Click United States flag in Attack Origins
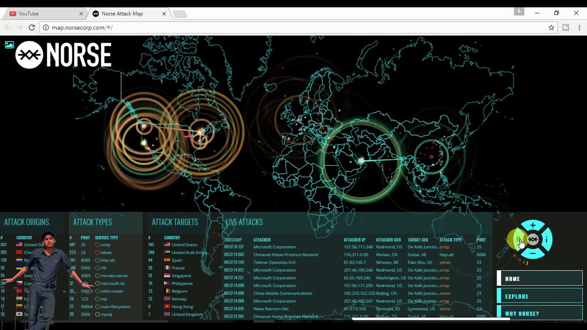 (x=19, y=245)
